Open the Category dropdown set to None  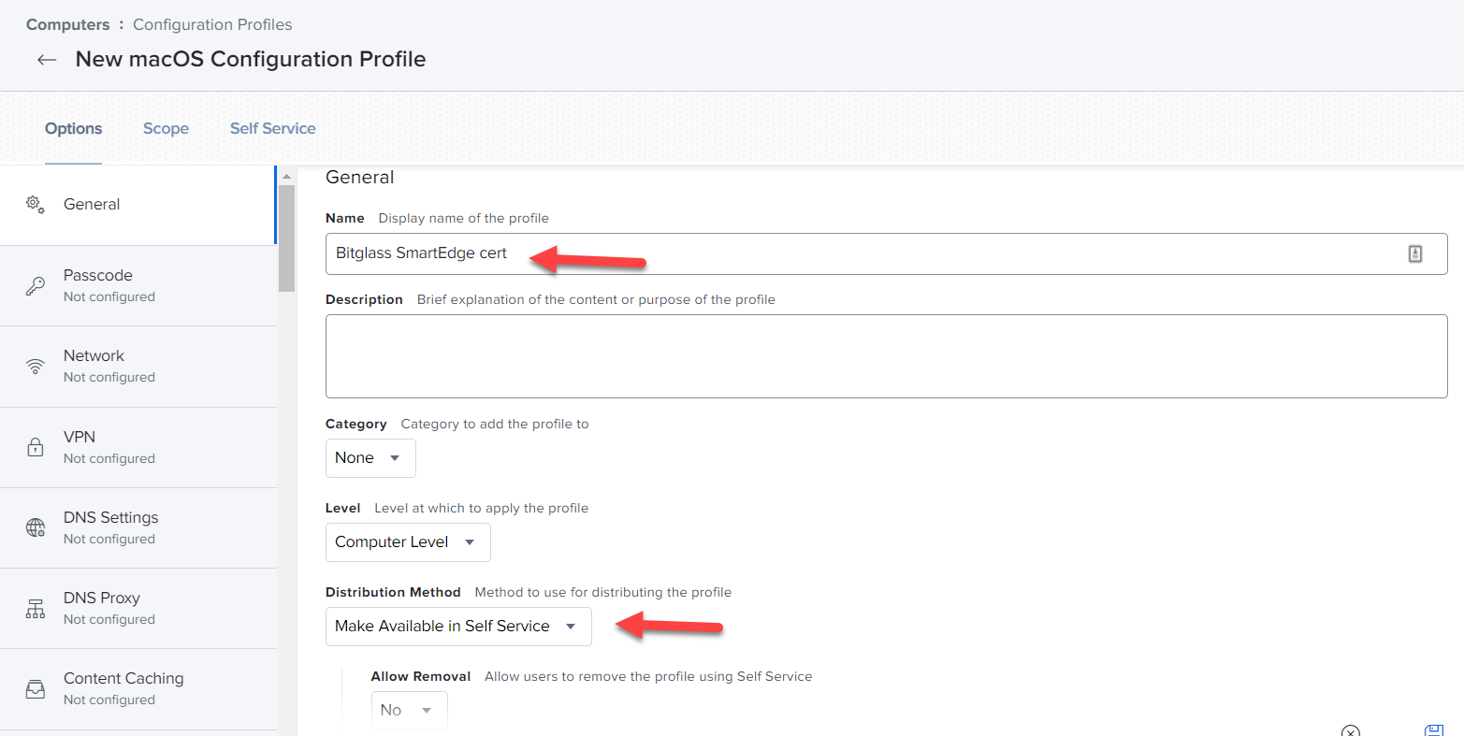[x=370, y=457]
